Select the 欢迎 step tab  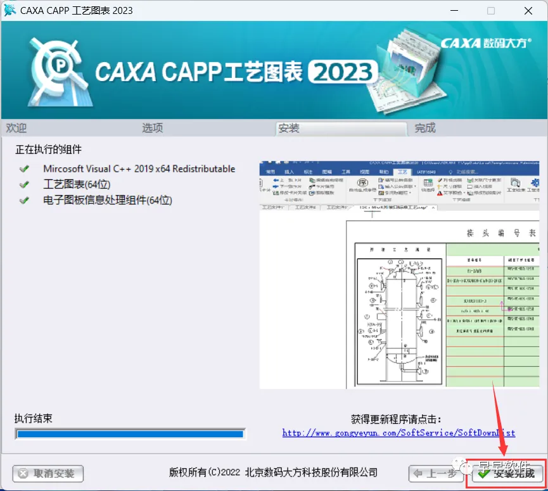(x=16, y=128)
